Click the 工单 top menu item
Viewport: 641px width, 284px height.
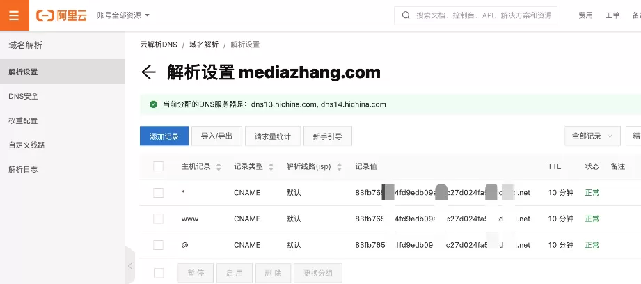click(x=612, y=15)
